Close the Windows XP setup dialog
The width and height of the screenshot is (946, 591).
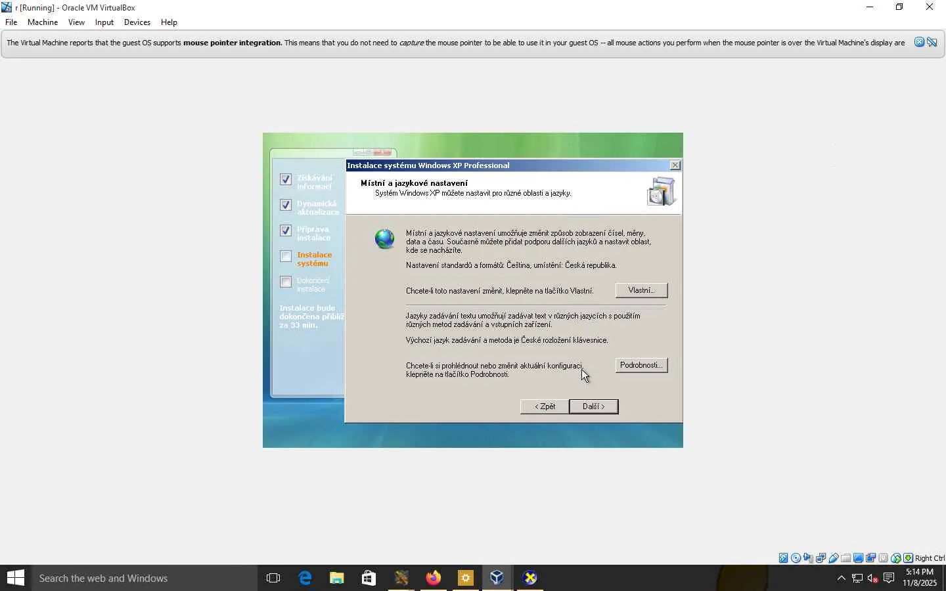pos(675,165)
